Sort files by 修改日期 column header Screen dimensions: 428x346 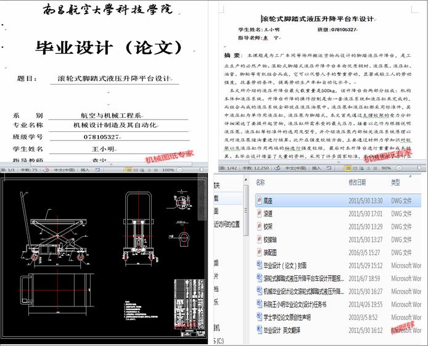point(357,183)
